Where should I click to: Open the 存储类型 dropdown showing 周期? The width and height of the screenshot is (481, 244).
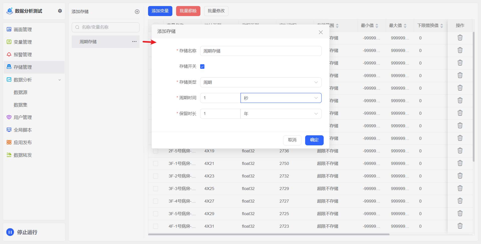pos(261,82)
